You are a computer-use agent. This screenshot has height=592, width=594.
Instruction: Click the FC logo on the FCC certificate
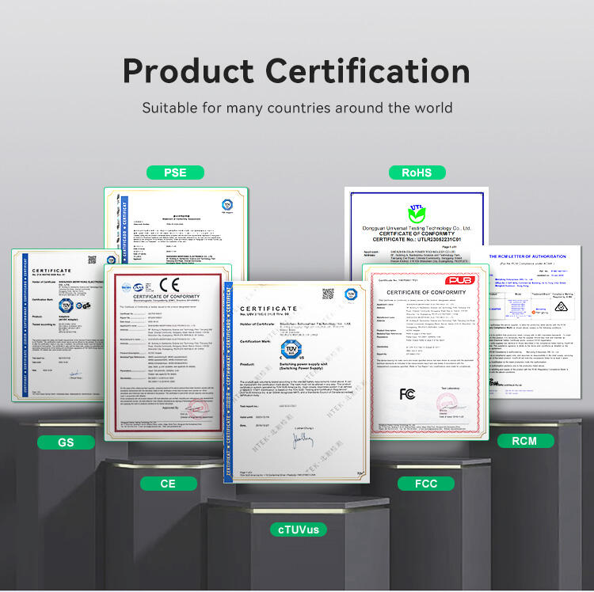tap(407, 394)
